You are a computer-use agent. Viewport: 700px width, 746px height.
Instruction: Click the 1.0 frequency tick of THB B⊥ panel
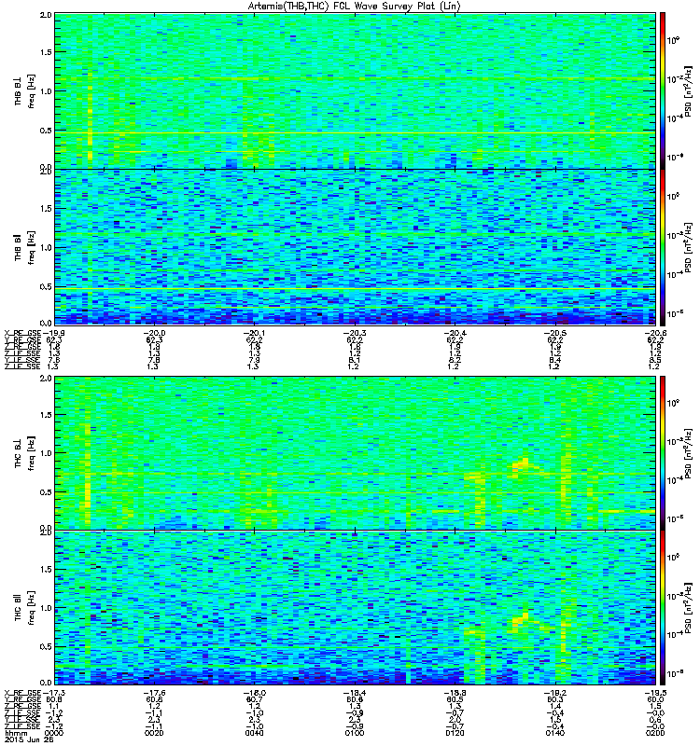click(46, 91)
